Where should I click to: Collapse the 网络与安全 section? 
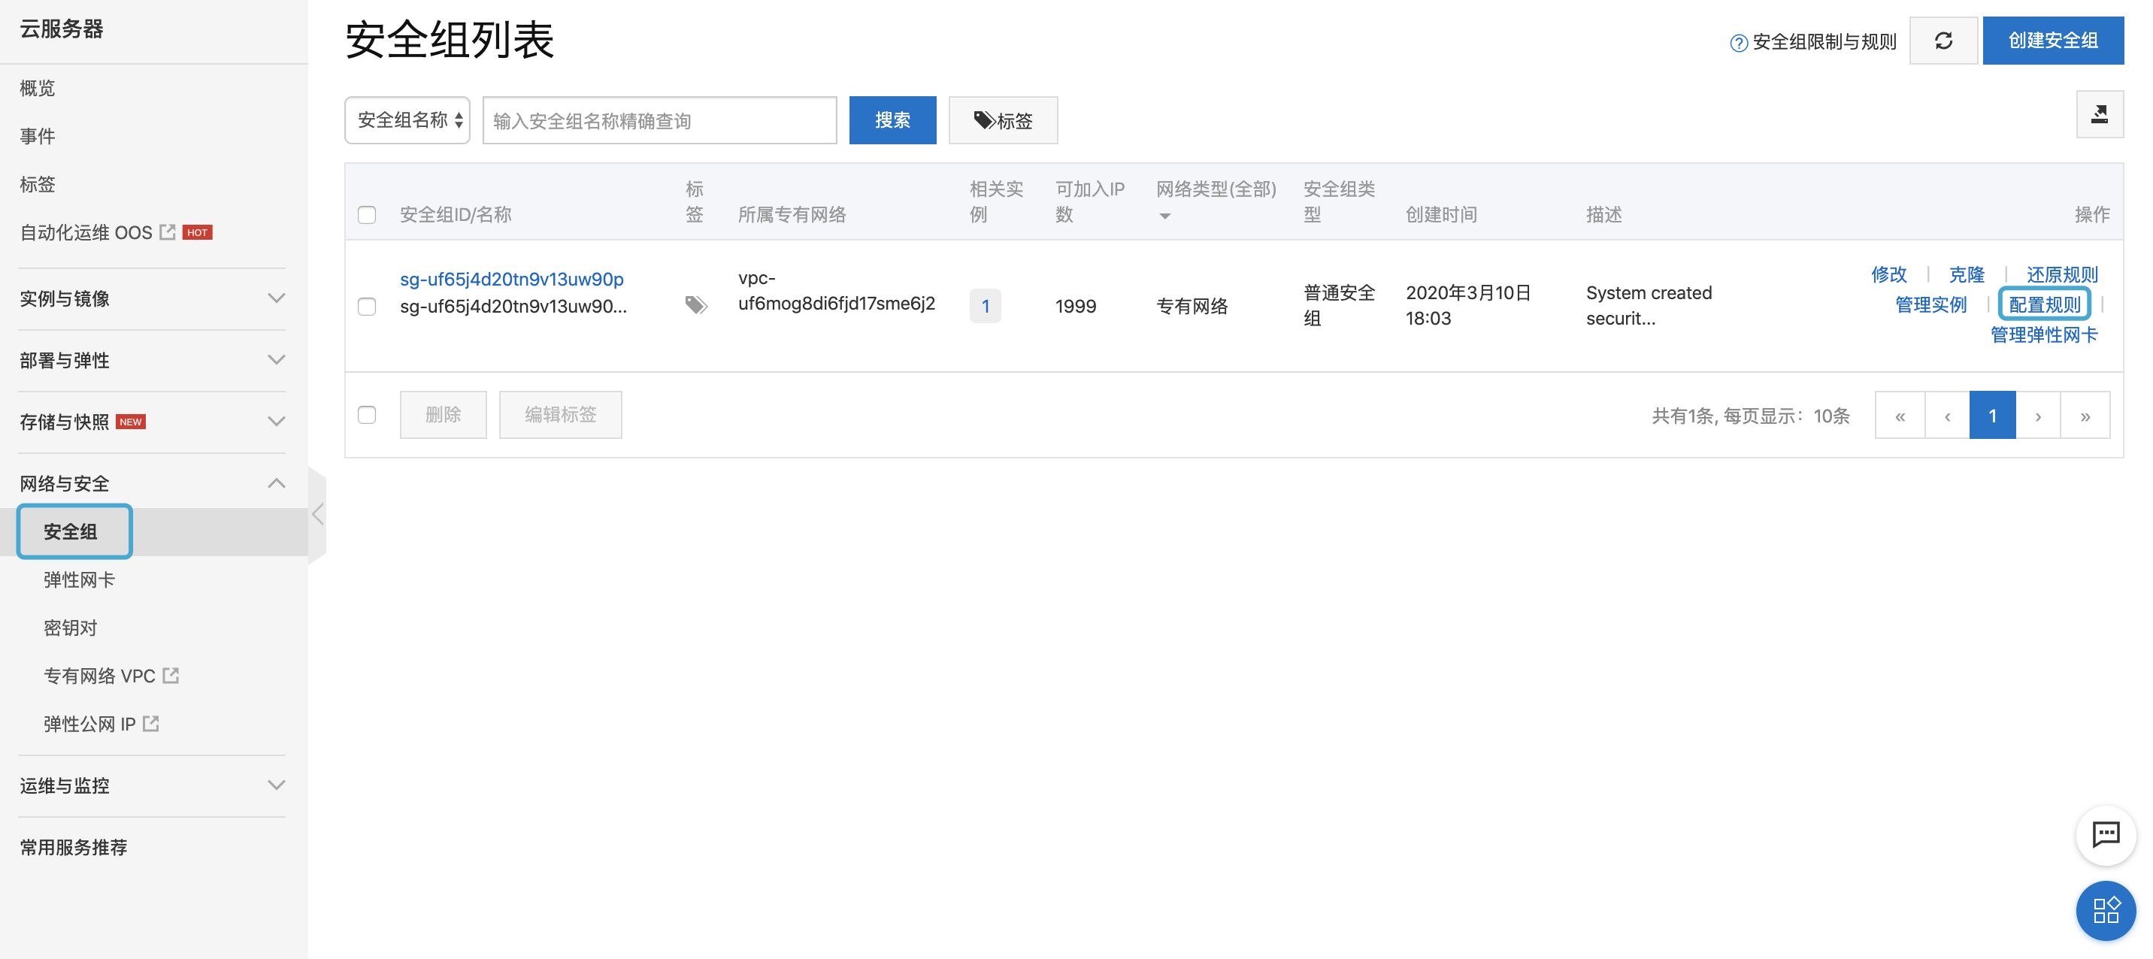[152, 484]
